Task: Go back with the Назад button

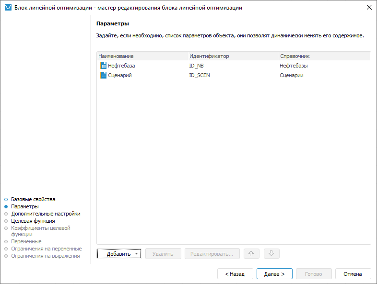Action: (235, 274)
